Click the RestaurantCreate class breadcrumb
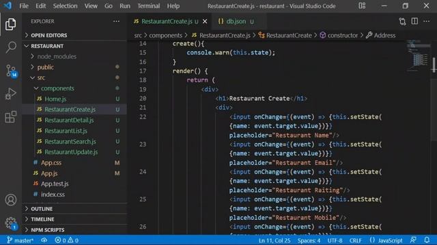Image resolution: width=437 pixels, height=245 pixels. coord(285,35)
